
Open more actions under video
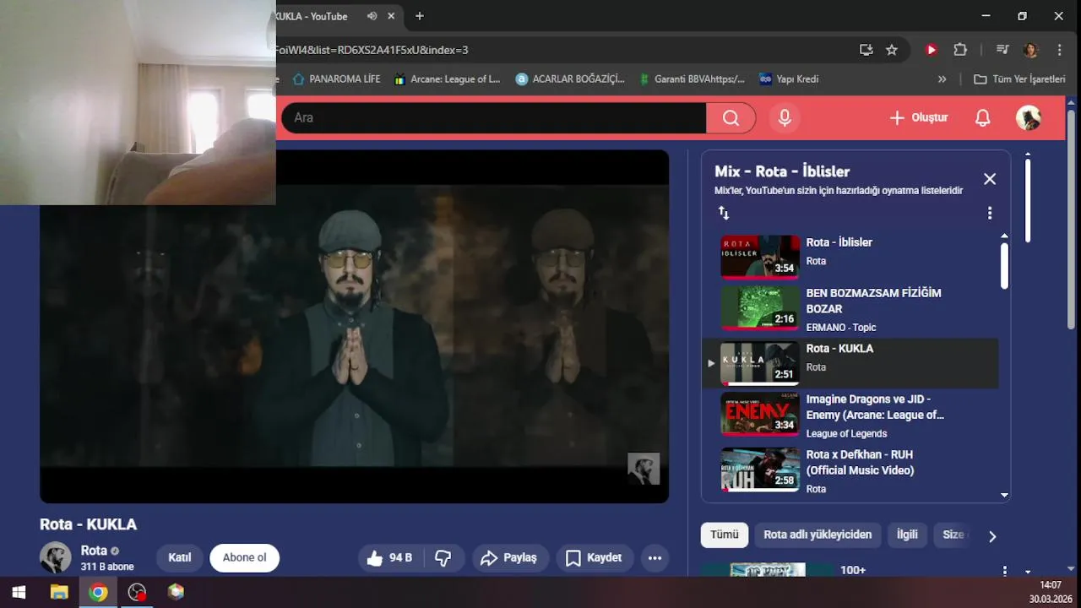pyautogui.click(x=655, y=558)
